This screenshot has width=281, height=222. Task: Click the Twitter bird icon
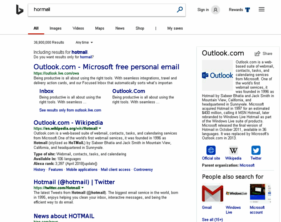pyautogui.click(x=256, y=150)
